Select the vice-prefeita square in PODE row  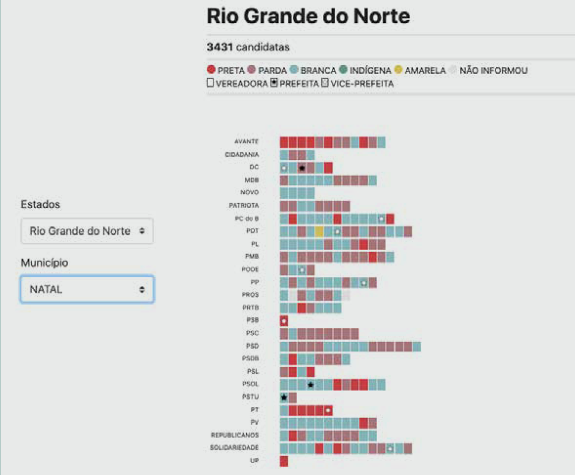(x=302, y=270)
